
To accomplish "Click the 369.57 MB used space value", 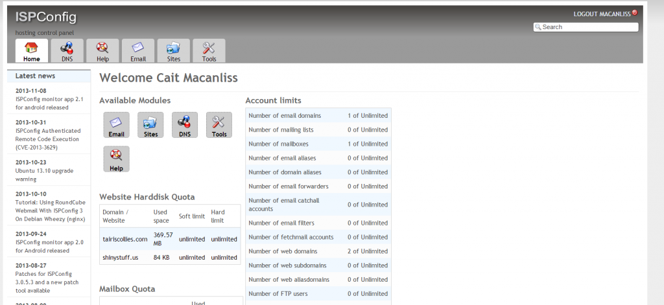I will tap(163, 239).
